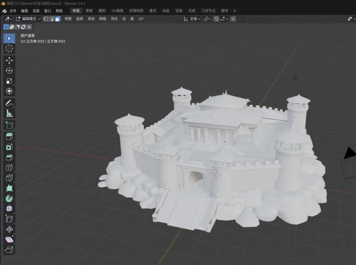The image size is (356, 265).
Task: Pick the Rotate tool
Action: pos(9,71)
